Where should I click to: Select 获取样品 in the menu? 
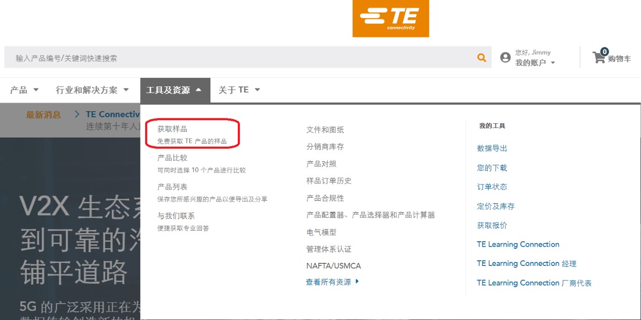(172, 129)
